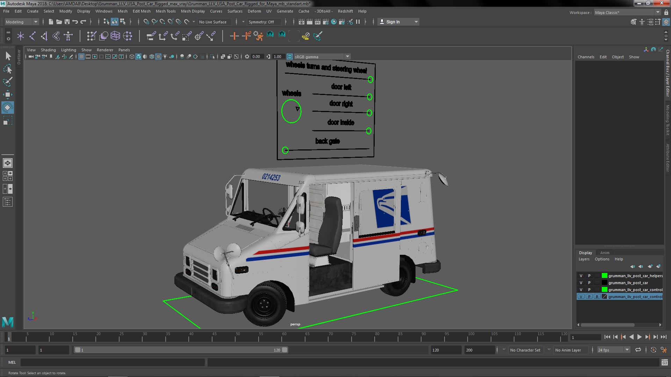Open the viewport Renderer menu

click(x=105, y=50)
